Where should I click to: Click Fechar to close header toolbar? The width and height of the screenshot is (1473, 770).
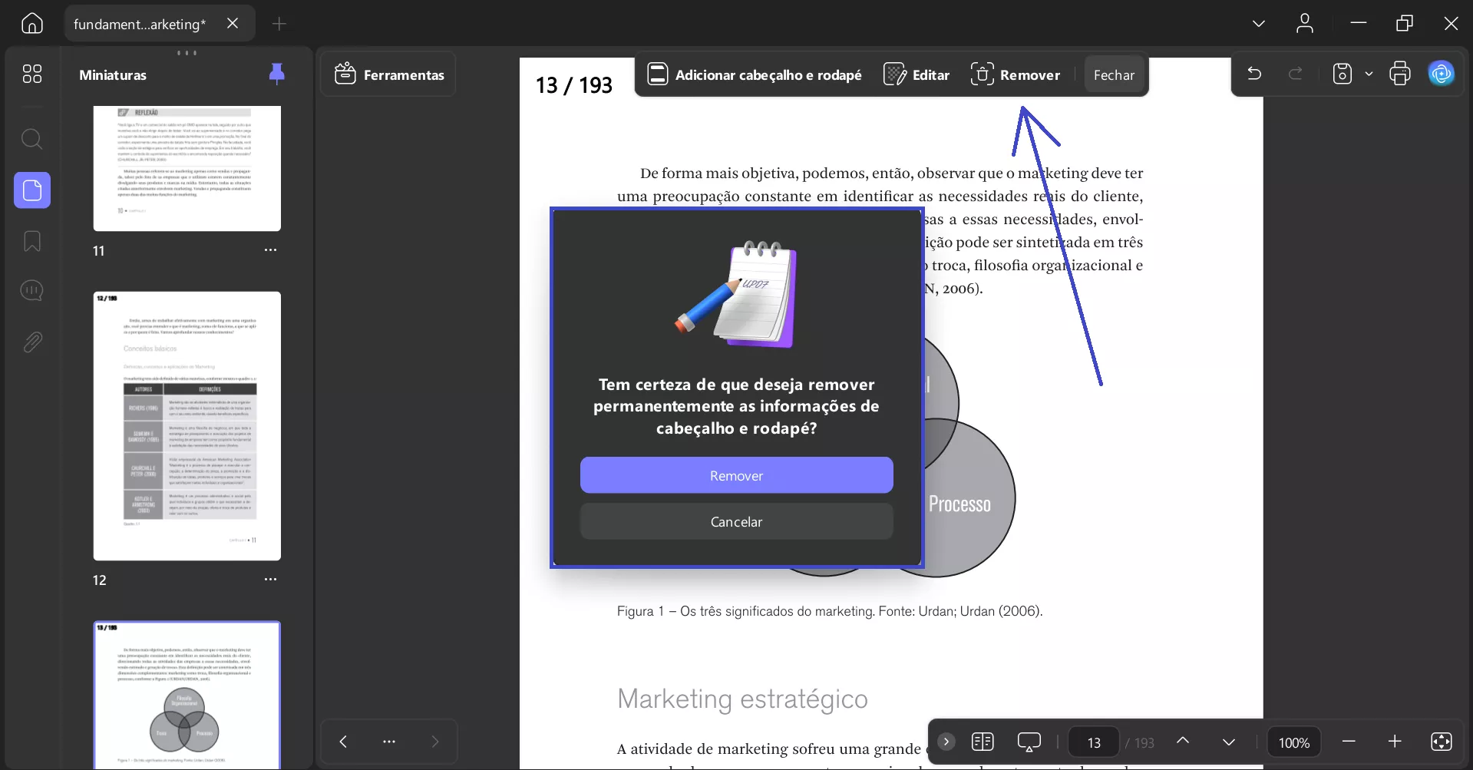coord(1114,74)
